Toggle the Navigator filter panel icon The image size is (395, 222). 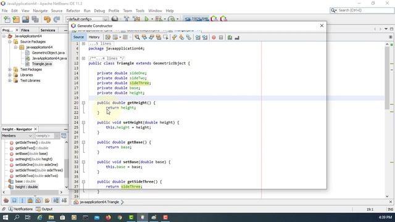pos(64,136)
